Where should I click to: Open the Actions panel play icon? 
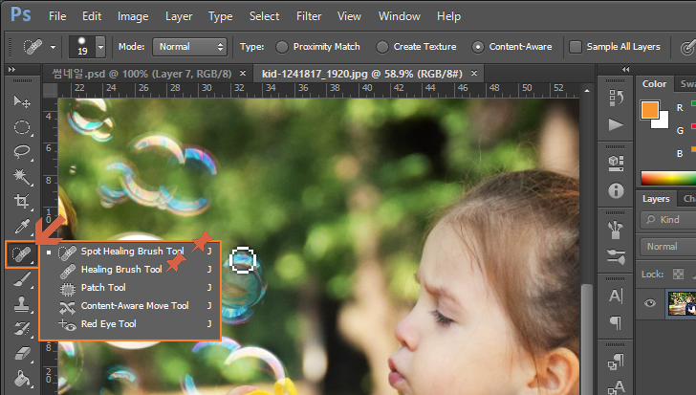click(616, 124)
